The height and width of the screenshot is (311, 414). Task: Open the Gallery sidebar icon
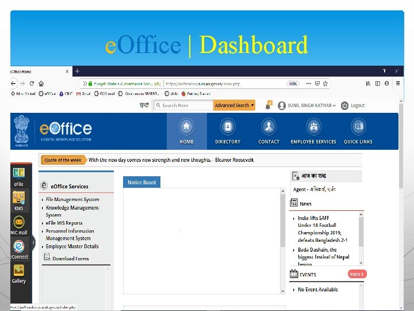tap(19, 274)
